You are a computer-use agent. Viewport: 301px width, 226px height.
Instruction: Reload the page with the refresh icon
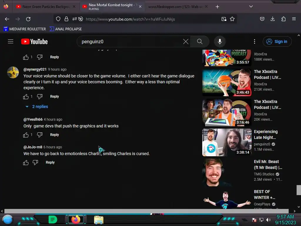pyautogui.click(x=28, y=19)
